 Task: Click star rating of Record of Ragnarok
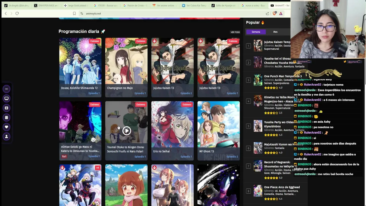[x=271, y=178]
